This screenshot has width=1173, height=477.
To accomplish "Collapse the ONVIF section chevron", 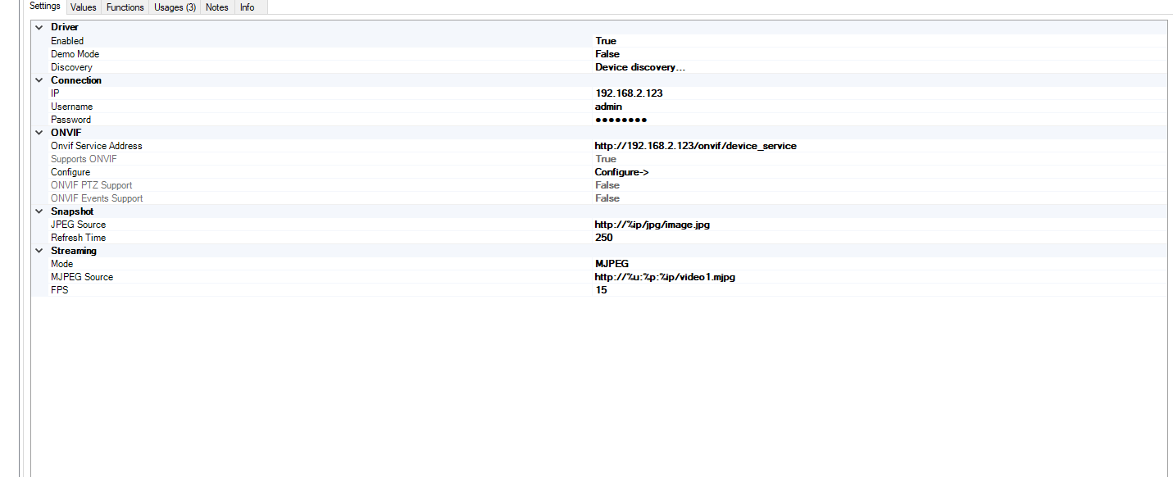I will coord(39,133).
